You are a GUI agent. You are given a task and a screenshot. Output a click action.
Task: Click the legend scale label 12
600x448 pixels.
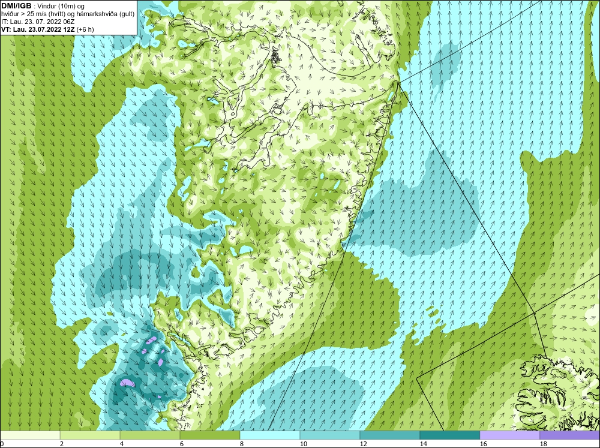click(x=363, y=444)
